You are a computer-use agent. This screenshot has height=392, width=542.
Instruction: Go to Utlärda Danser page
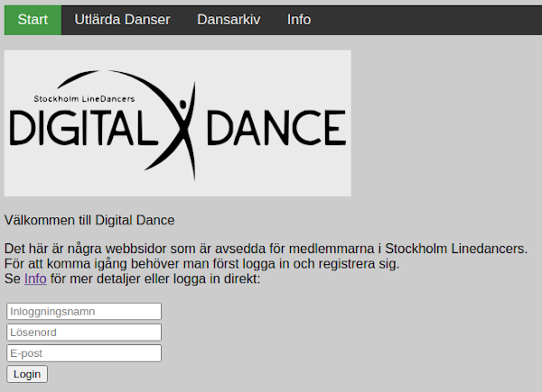point(122,19)
